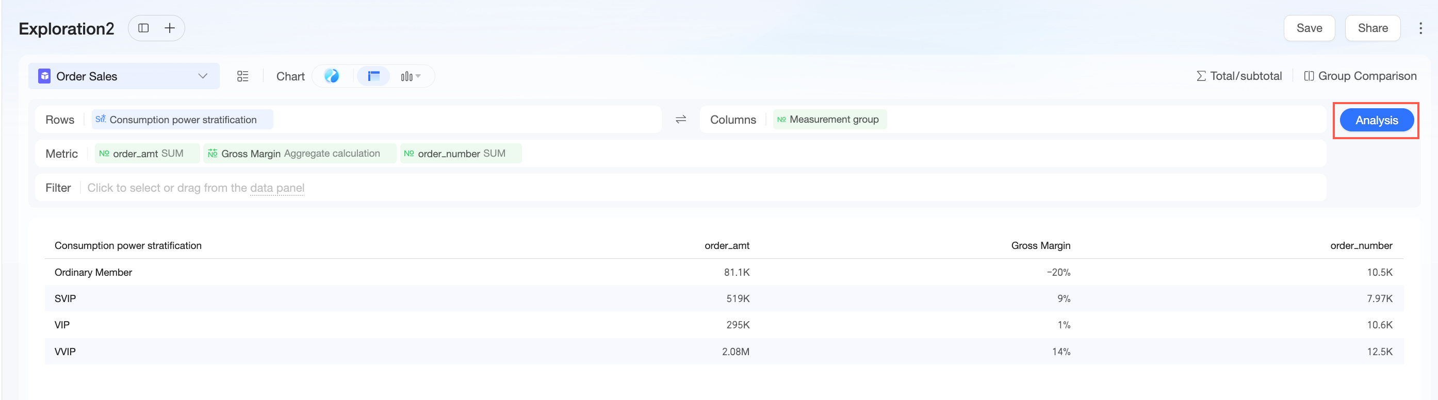Click the 81.1K order_amt cell
Image resolution: width=1438 pixels, height=400 pixels.
(x=737, y=272)
